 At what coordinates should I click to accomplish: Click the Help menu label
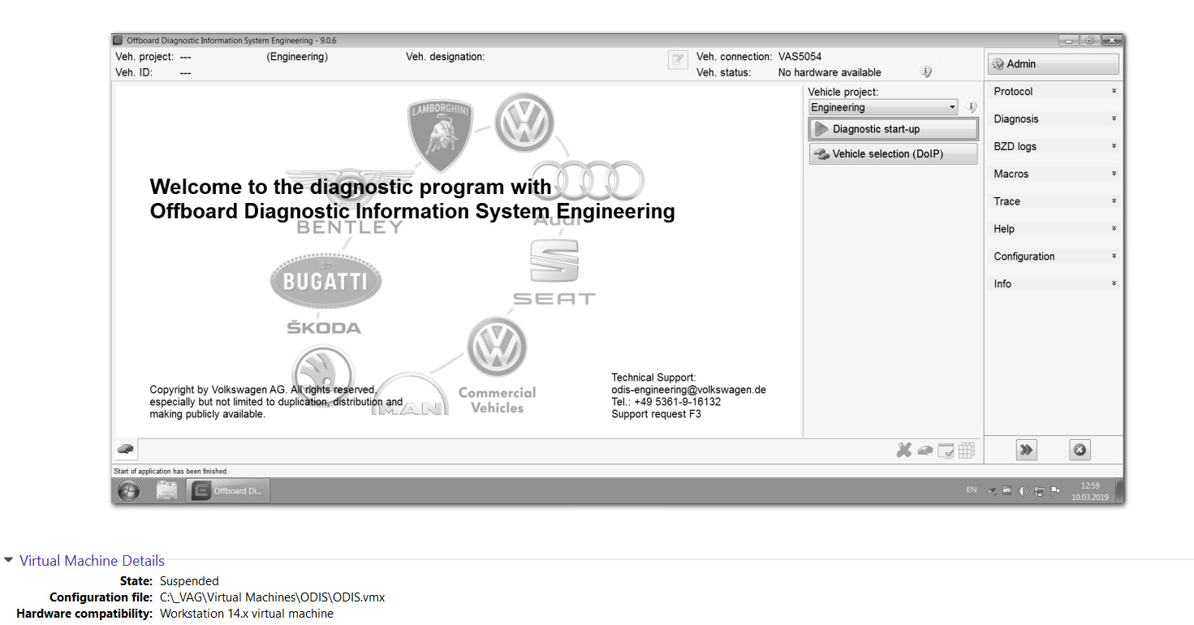pyautogui.click(x=1004, y=229)
